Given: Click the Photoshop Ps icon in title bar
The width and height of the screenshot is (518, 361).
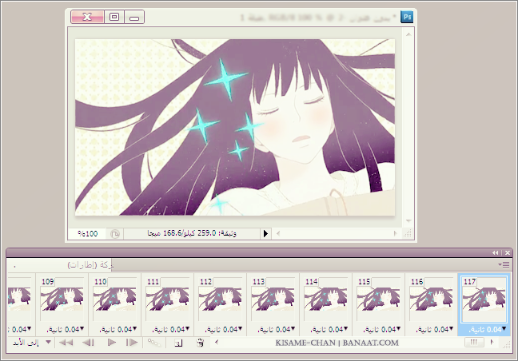Looking at the screenshot, I should [x=407, y=16].
